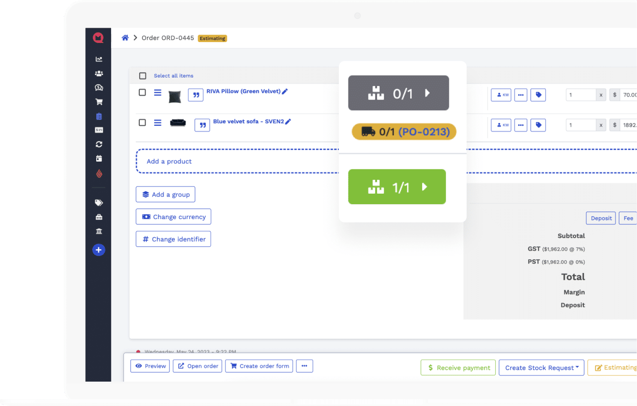Screen dimensions: 637x406
Task: Click tag icon on RIVA Pillow row
Action: point(538,95)
